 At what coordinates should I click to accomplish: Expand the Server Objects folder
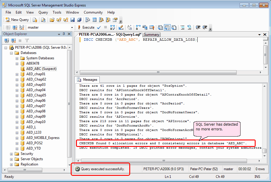click(11, 159)
